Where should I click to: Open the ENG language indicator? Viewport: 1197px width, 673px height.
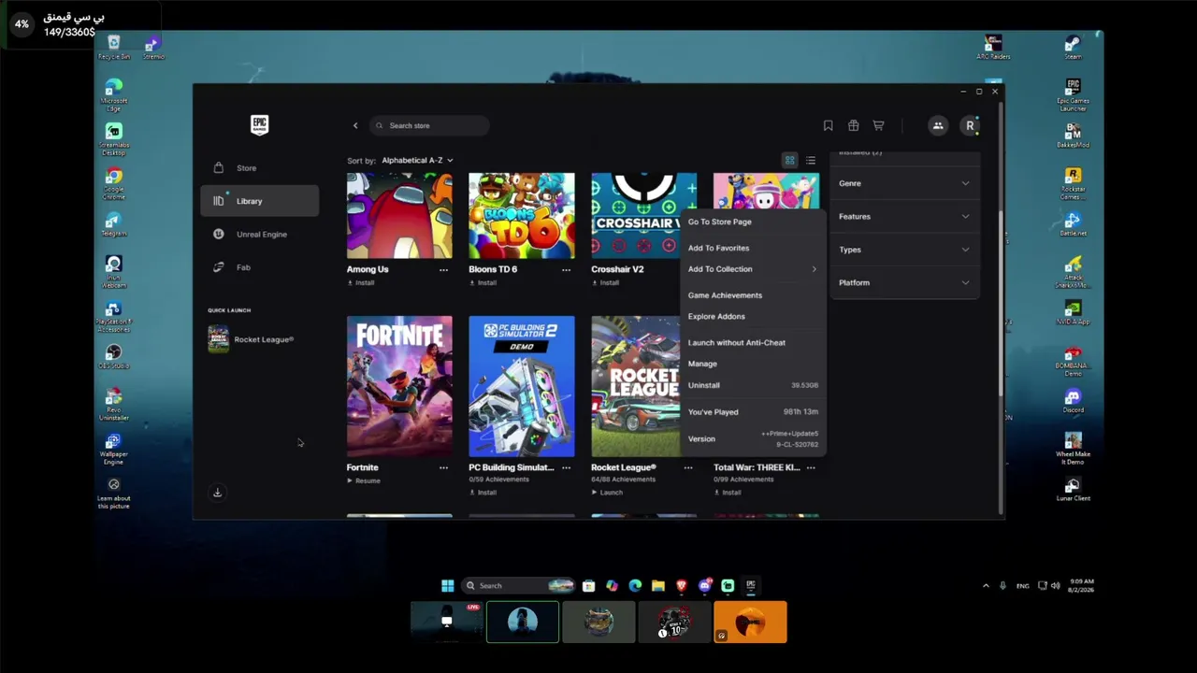point(1022,586)
